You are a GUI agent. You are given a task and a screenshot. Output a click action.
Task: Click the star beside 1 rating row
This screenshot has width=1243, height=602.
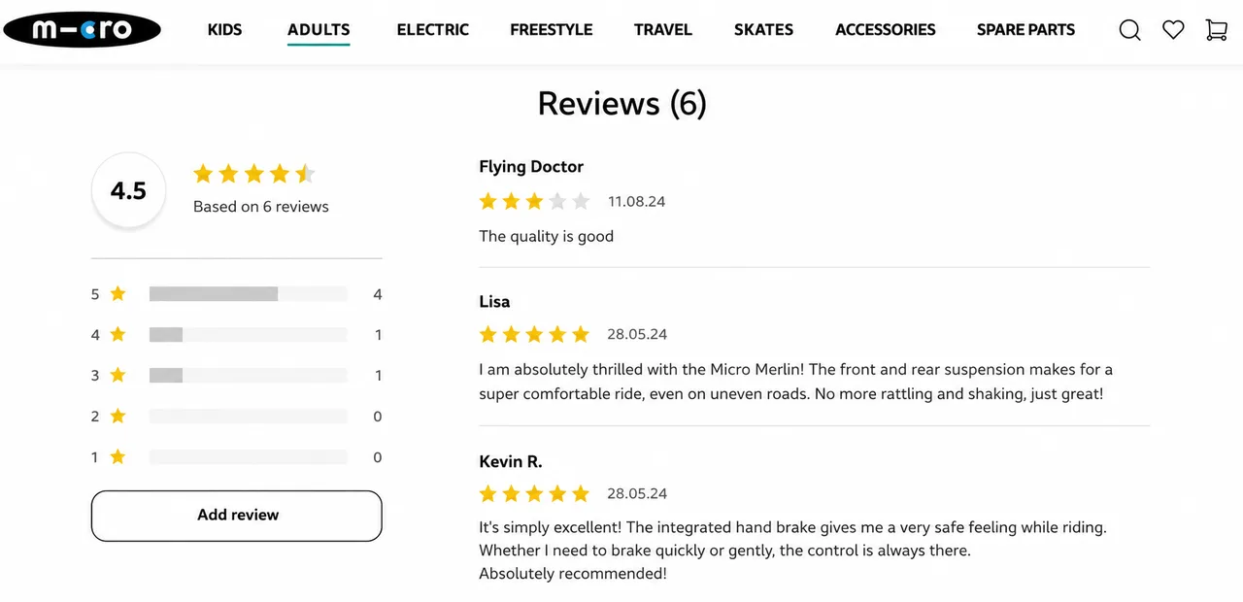tap(118, 456)
